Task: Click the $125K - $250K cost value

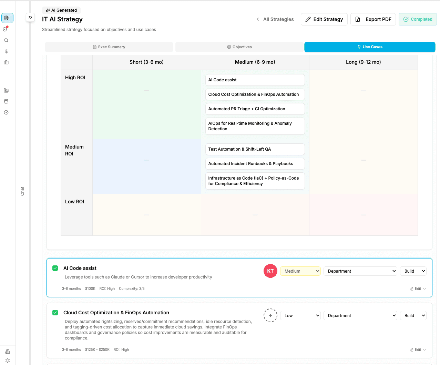Action: click(x=97, y=350)
